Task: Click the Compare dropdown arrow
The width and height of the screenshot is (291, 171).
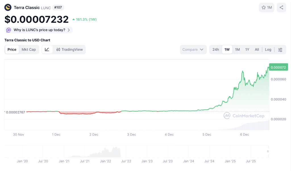Action: 202,50
